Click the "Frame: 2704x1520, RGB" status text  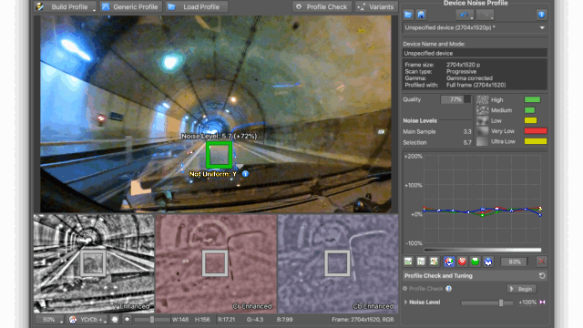point(363,320)
